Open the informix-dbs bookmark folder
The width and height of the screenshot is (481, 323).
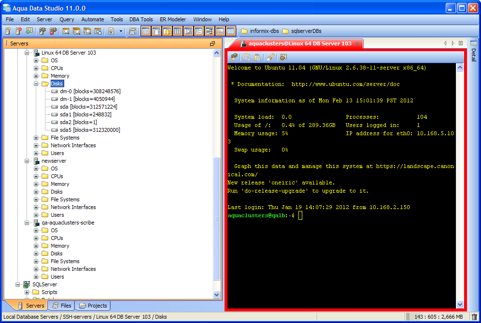pyautogui.click(x=260, y=31)
